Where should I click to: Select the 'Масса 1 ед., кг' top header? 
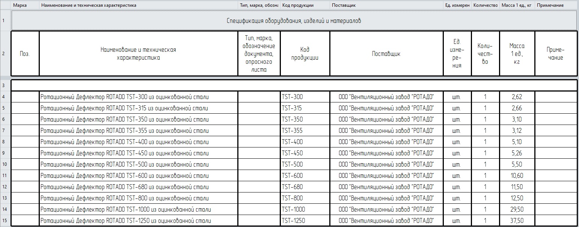tap(517, 5)
